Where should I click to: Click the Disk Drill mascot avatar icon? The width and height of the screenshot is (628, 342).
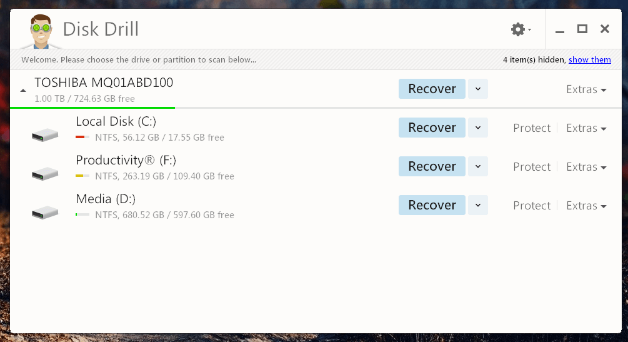coord(41,31)
